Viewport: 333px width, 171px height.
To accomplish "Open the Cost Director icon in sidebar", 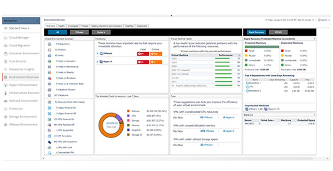I will point(6,61).
